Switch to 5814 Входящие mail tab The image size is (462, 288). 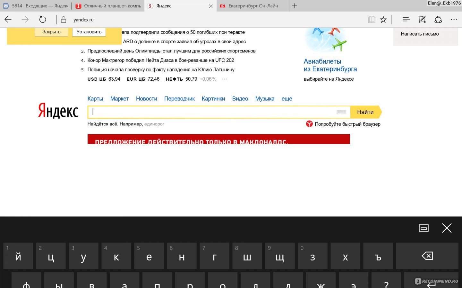pyautogui.click(x=36, y=6)
